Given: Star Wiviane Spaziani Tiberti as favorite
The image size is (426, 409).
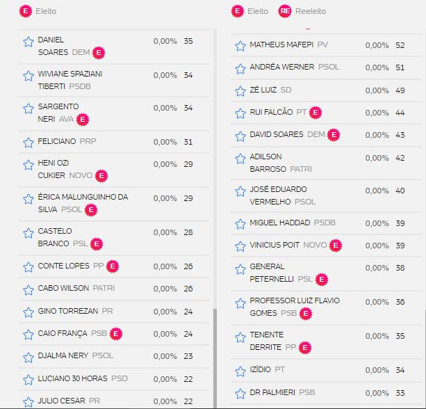Looking at the screenshot, I should (28, 75).
